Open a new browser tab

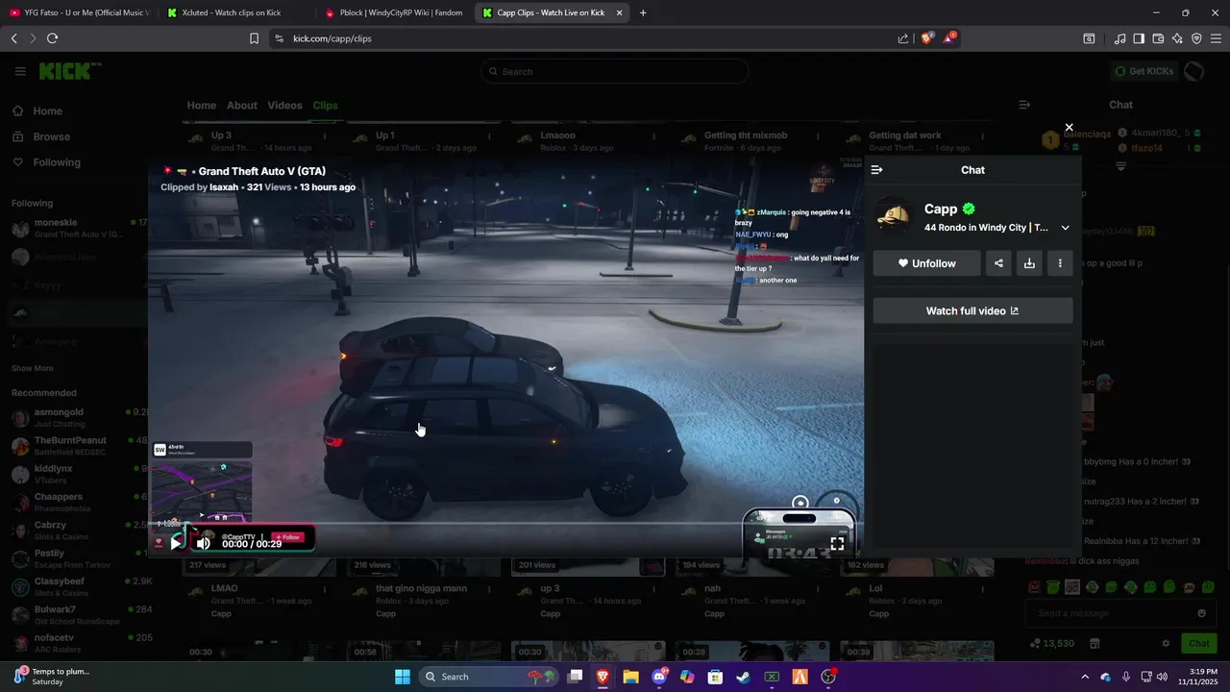(643, 12)
